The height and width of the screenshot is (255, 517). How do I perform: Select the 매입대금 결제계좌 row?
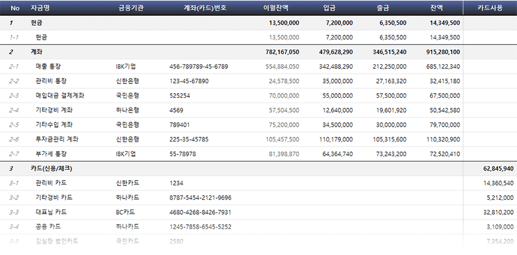[x=60, y=95]
